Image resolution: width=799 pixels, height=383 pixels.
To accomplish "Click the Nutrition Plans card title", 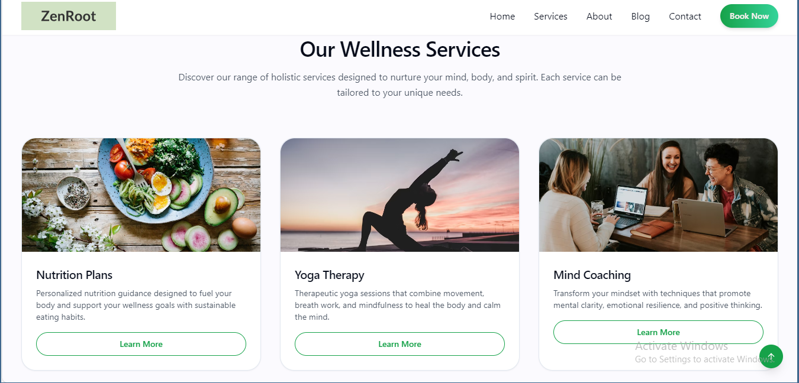I will point(74,275).
